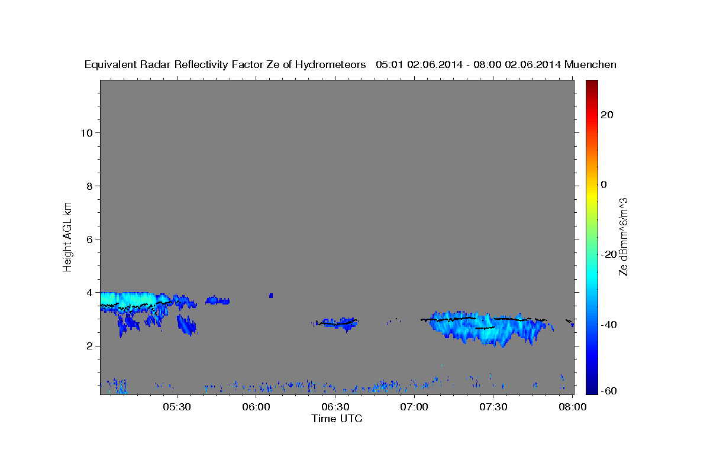710x473 pixels.
Task: Click the date range text '05:01 02.06.2014 - 08:00 02.06.2014 Muenchen'
Action: pos(496,65)
